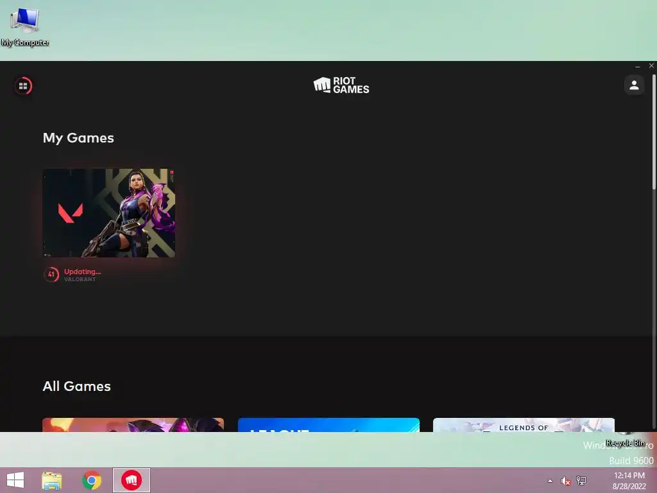Open the games grid menu icon

[x=24, y=86]
